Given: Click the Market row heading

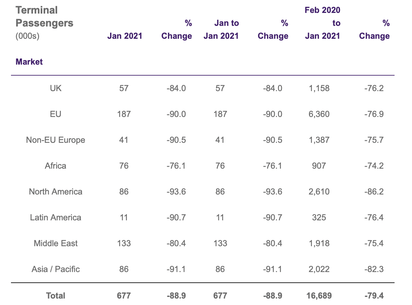Looking at the screenshot, I should [x=29, y=62].
